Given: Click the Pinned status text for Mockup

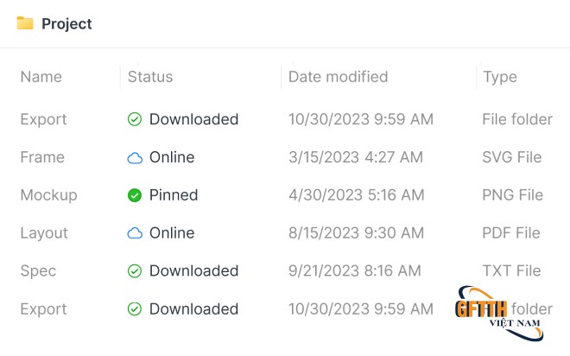Looking at the screenshot, I should tap(174, 195).
